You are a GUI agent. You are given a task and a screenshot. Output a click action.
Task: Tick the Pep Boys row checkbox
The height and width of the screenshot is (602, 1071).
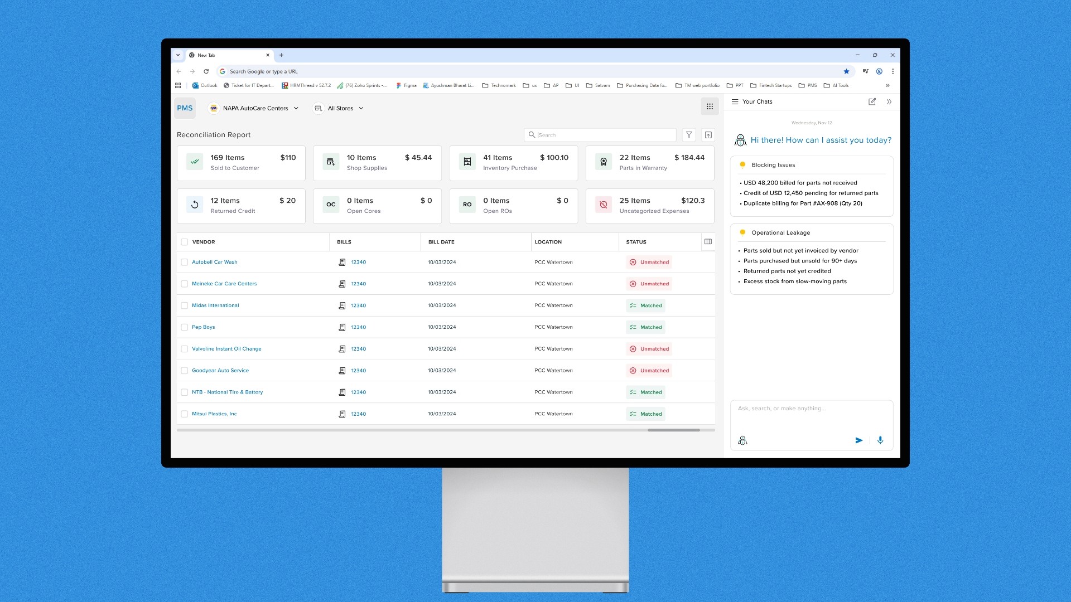tap(185, 327)
